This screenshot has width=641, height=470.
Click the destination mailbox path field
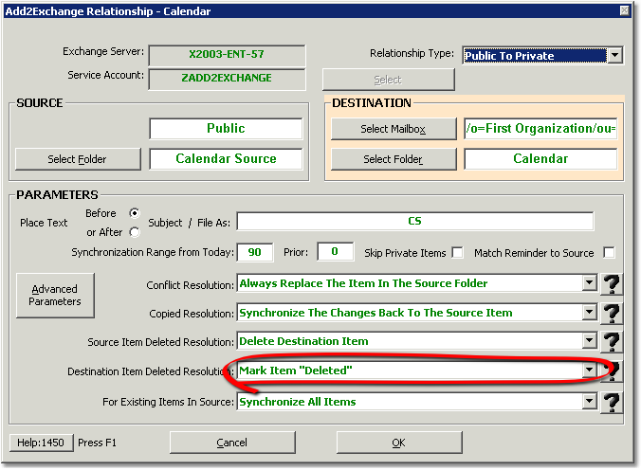click(x=540, y=128)
